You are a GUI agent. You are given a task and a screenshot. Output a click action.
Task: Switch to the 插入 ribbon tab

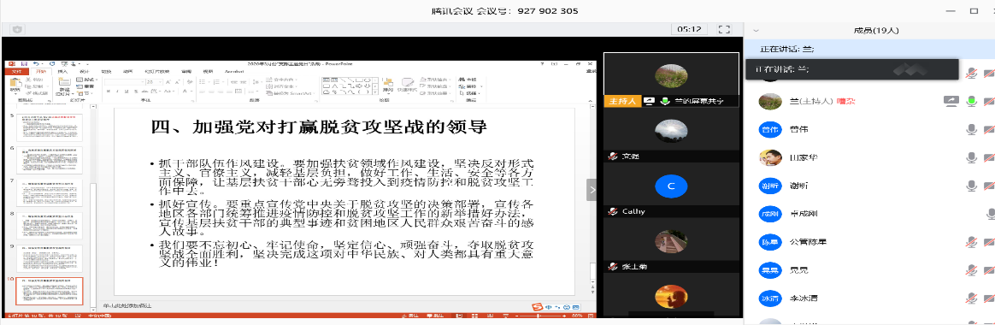[x=62, y=71]
